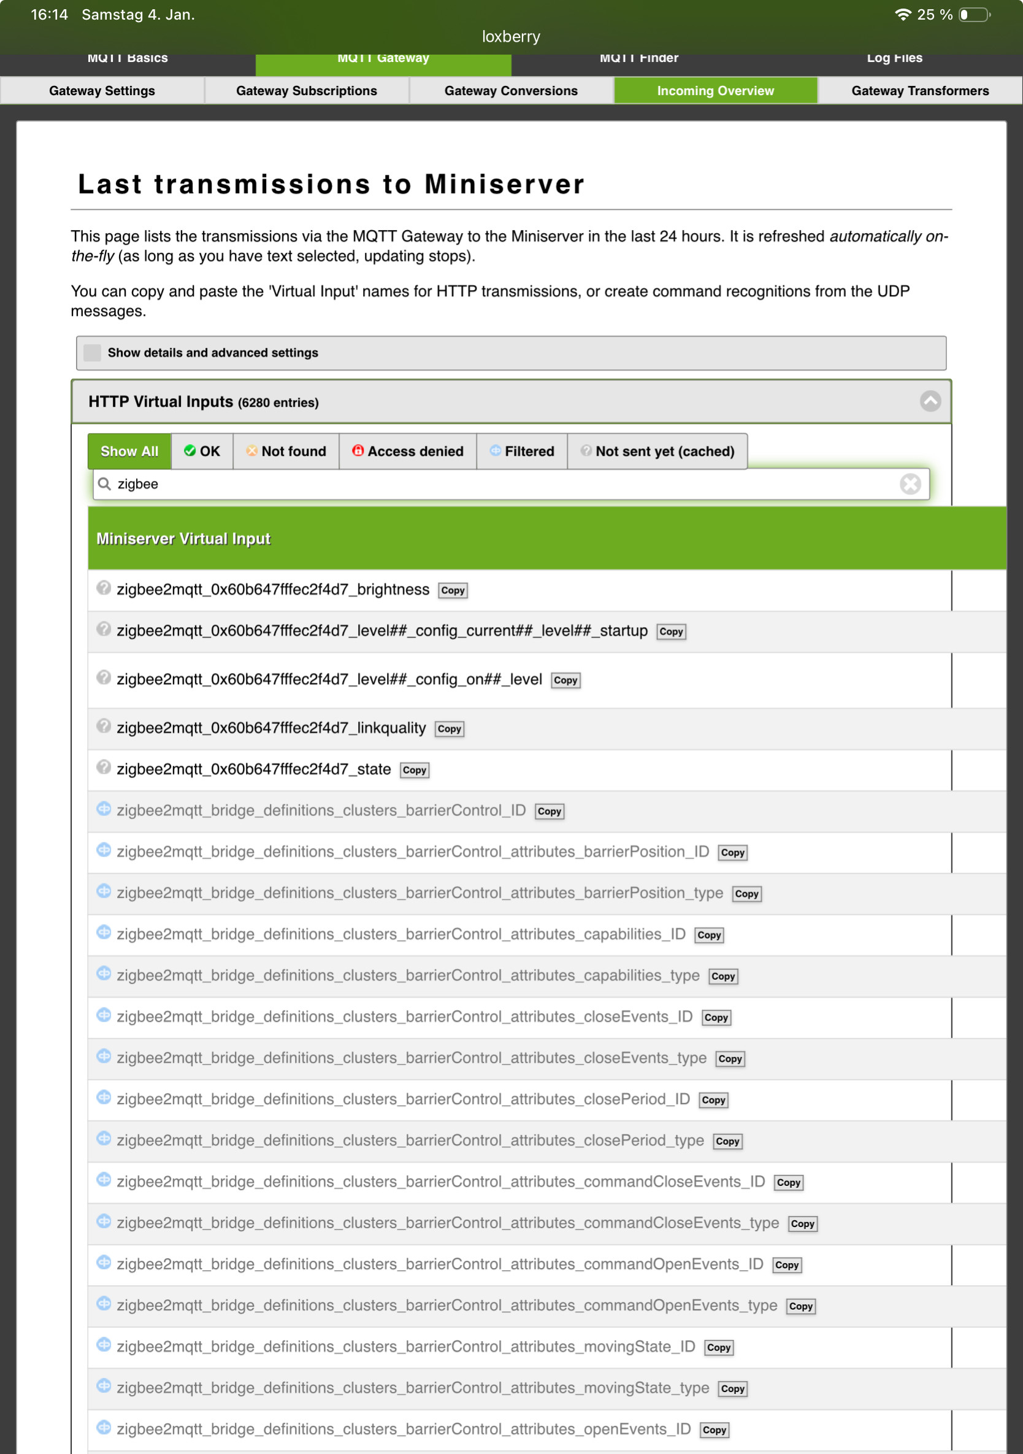This screenshot has height=1454, width=1023.
Task: Focus the zigbee search input field
Action: pyautogui.click(x=511, y=484)
